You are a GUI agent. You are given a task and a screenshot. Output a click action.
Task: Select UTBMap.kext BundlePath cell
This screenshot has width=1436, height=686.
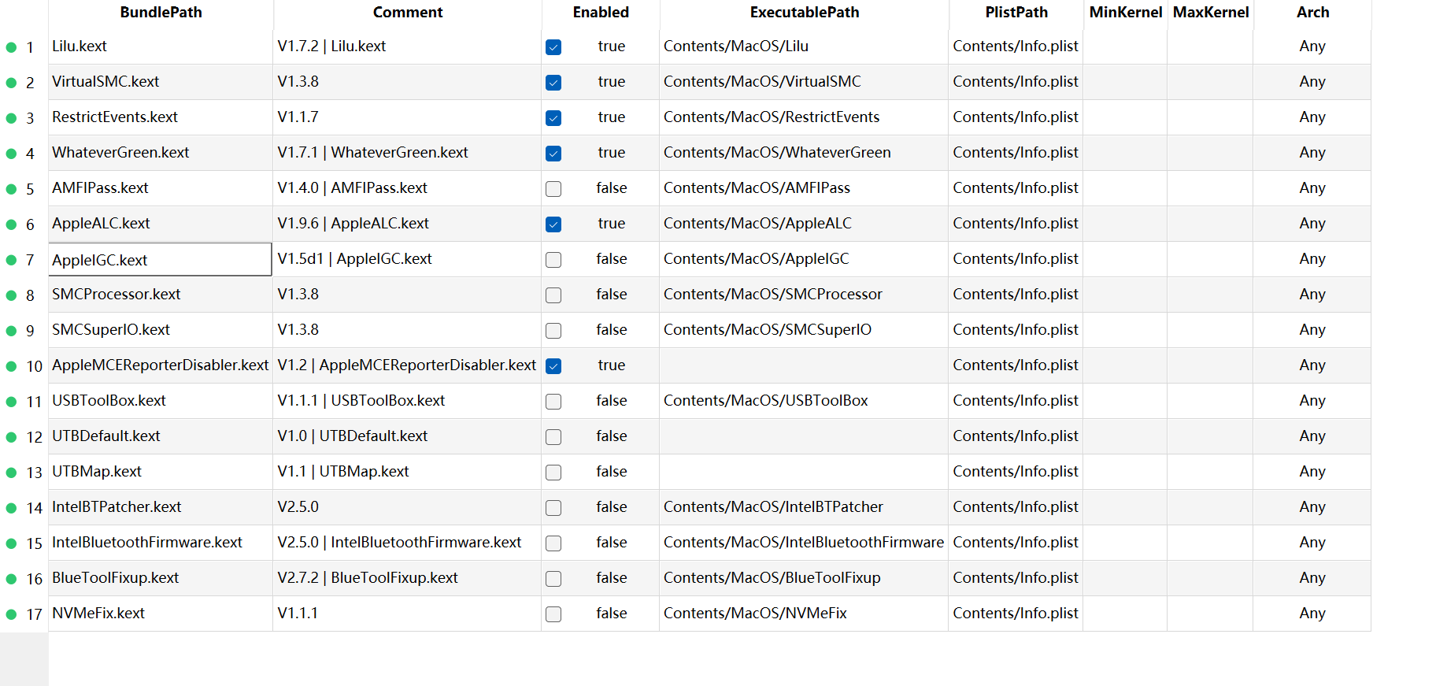click(x=161, y=472)
